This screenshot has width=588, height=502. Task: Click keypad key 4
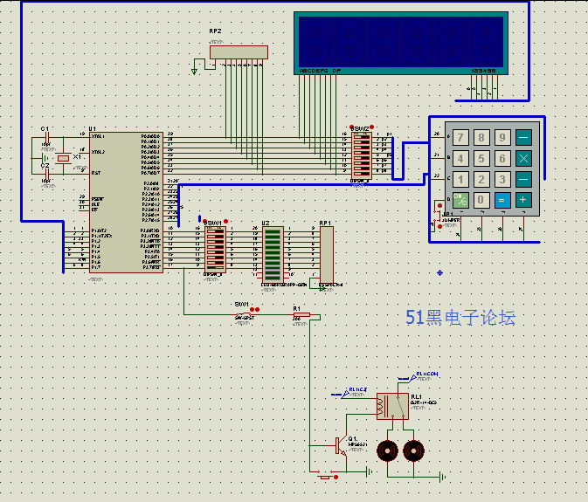pyautogui.click(x=460, y=159)
